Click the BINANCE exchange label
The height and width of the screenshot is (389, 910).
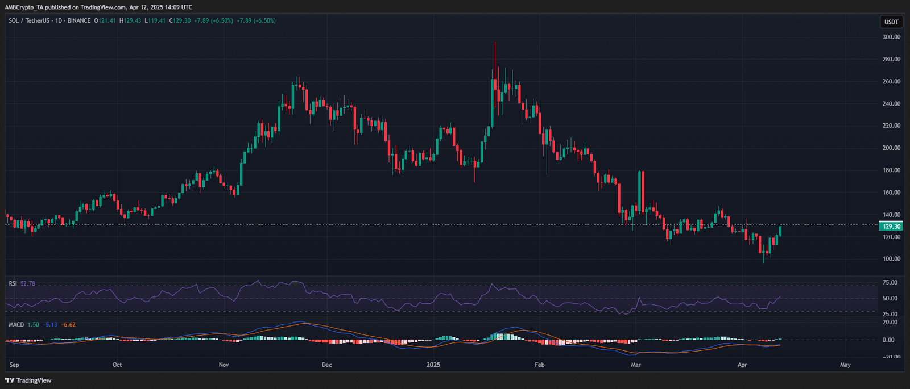click(79, 20)
